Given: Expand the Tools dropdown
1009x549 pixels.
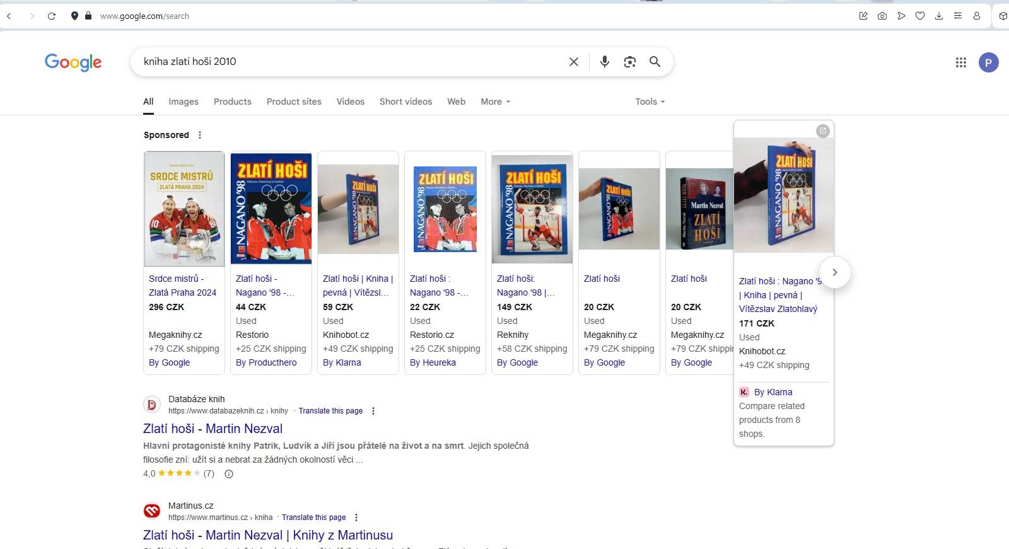Looking at the screenshot, I should click(650, 101).
